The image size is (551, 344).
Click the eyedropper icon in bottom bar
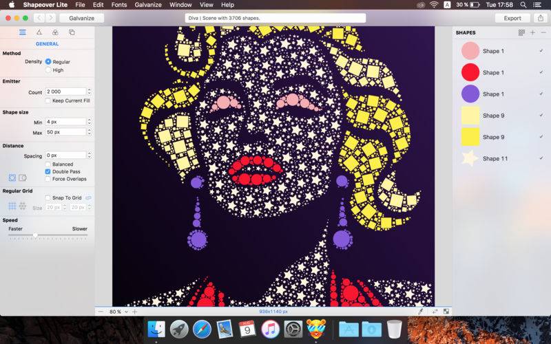[x=420, y=312]
